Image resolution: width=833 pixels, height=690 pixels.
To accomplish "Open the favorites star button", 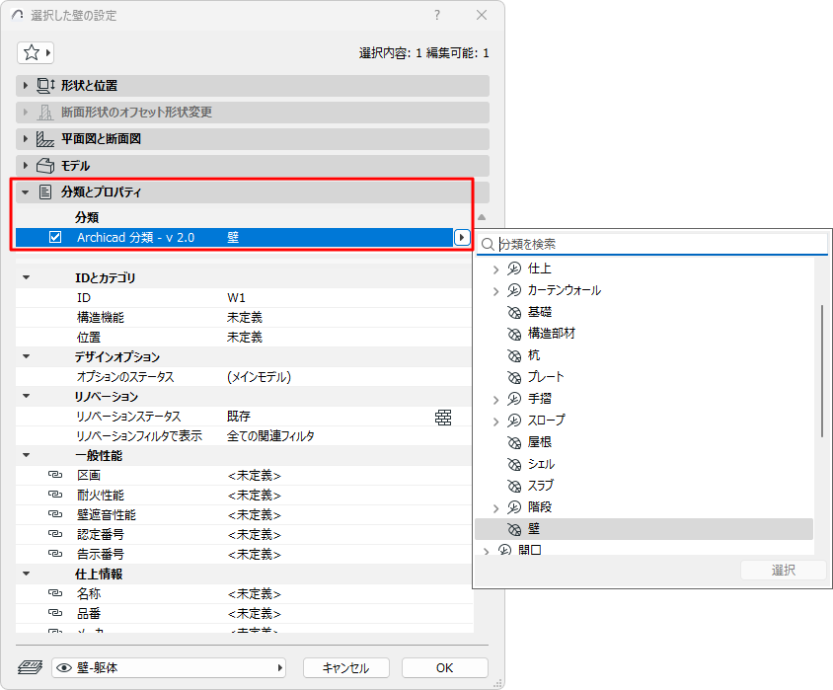I will (36, 52).
